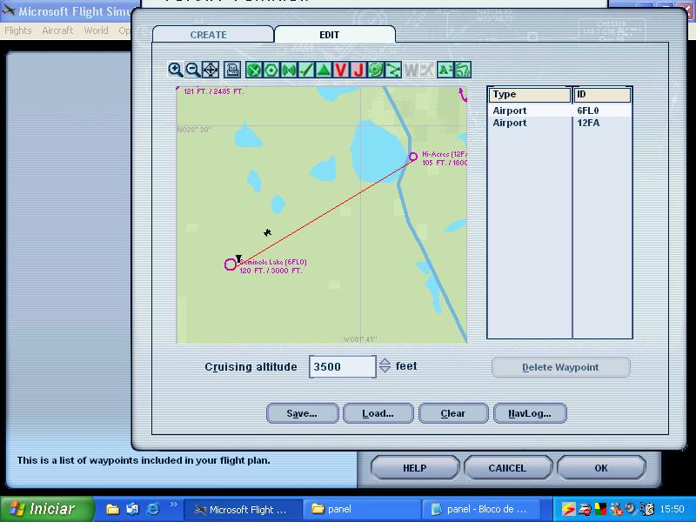Switch to the CREATE tab
Image resolution: width=696 pixels, height=522 pixels.
tap(208, 35)
